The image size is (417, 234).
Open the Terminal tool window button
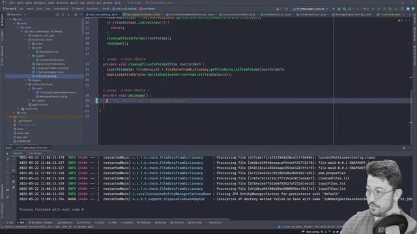[177, 222]
